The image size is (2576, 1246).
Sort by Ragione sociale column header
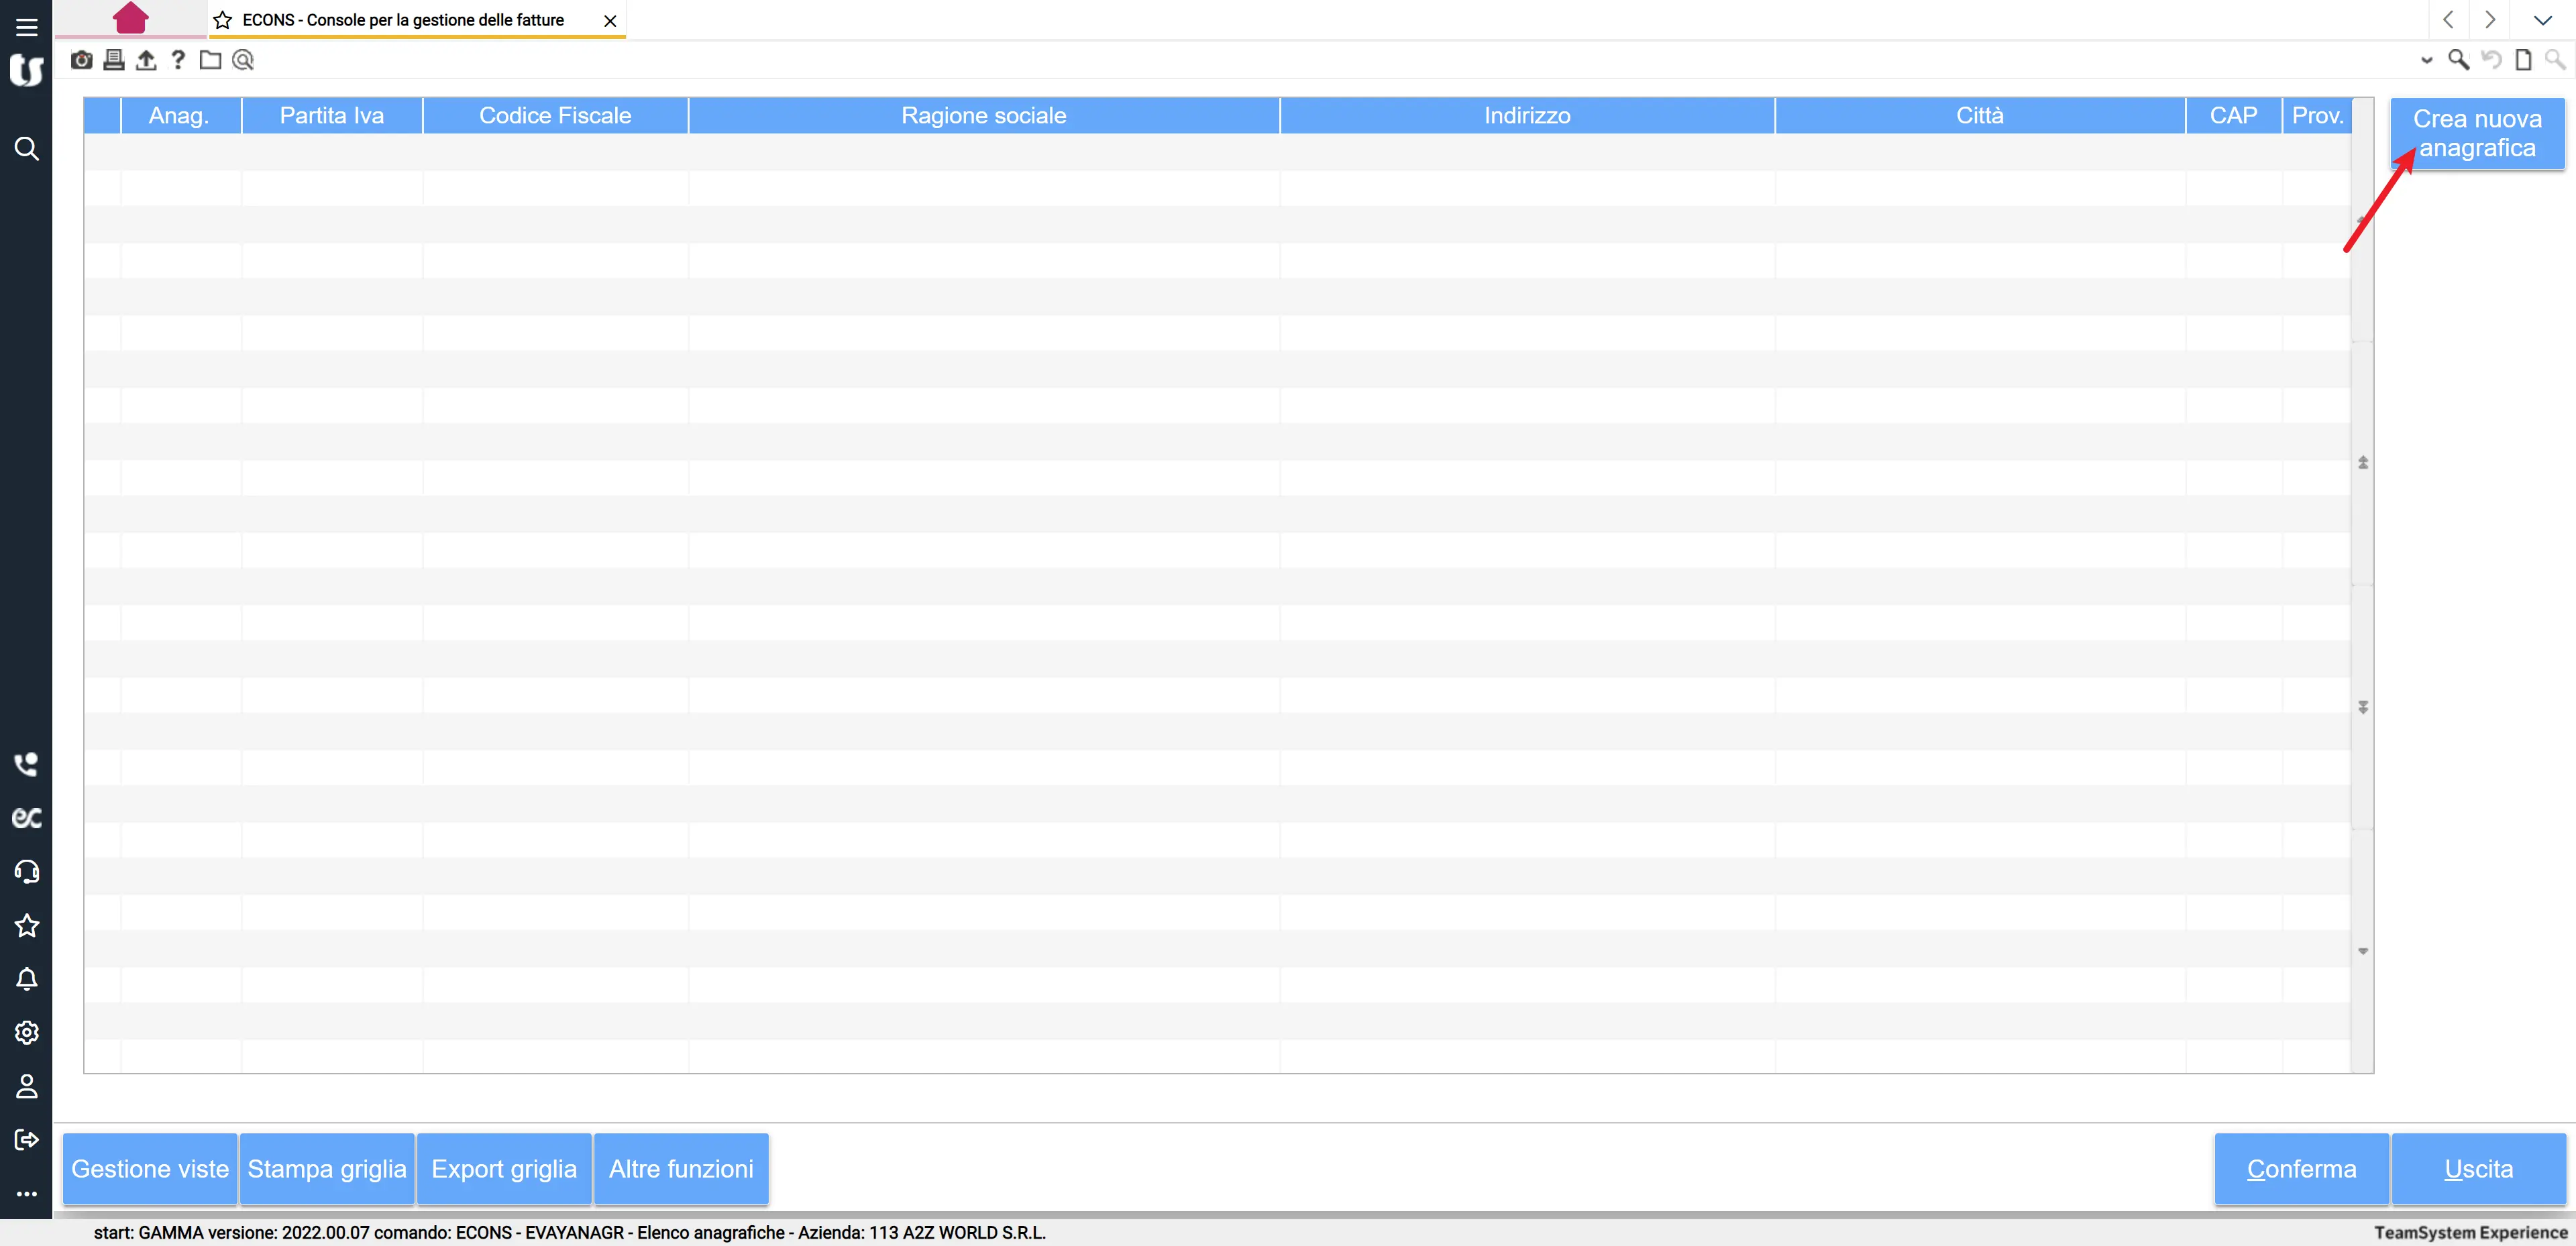click(x=983, y=116)
